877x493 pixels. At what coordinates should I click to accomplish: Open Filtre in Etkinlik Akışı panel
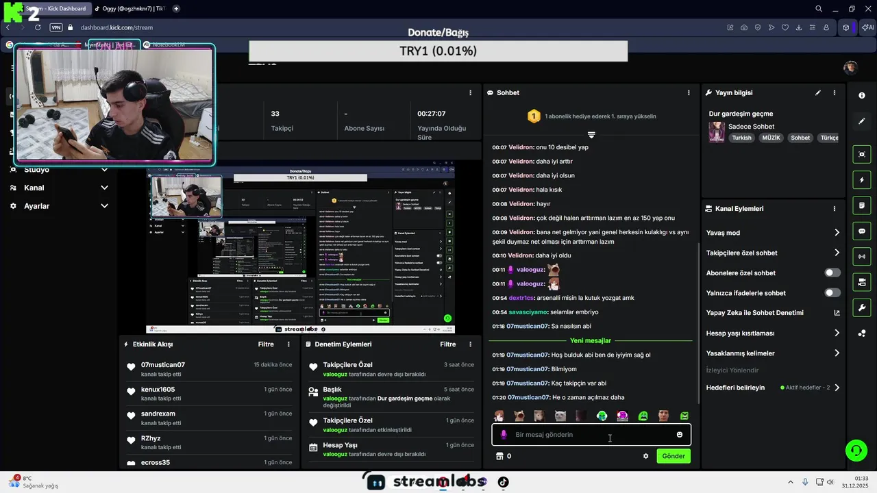266,344
